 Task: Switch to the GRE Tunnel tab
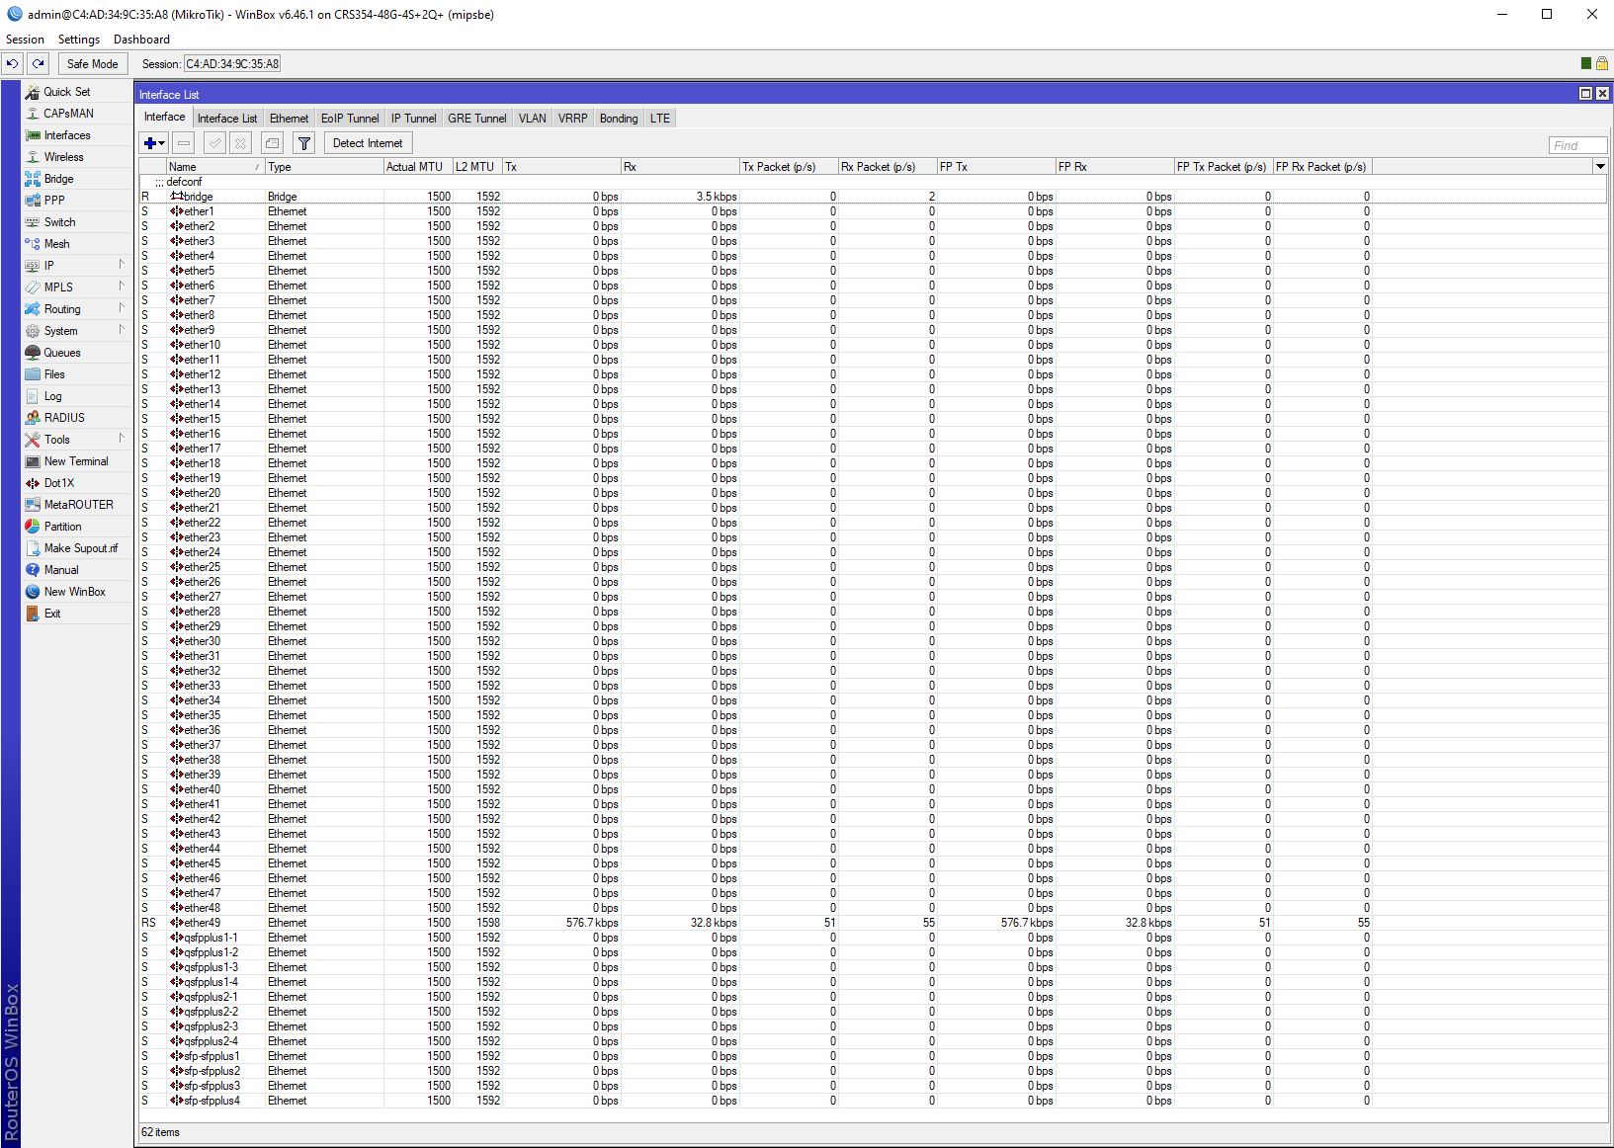pos(477,119)
